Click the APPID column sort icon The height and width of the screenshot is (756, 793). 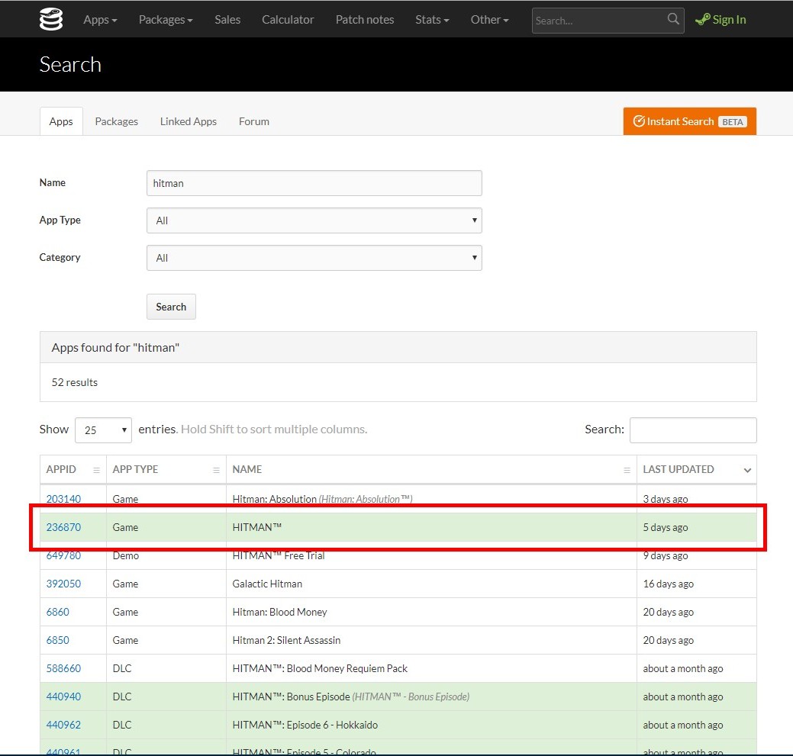96,470
